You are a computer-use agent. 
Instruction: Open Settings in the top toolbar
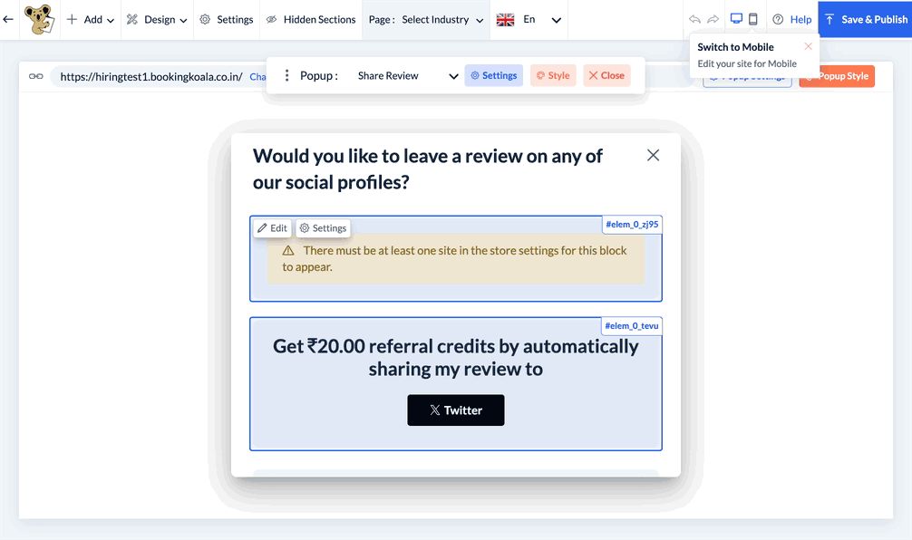(x=226, y=19)
